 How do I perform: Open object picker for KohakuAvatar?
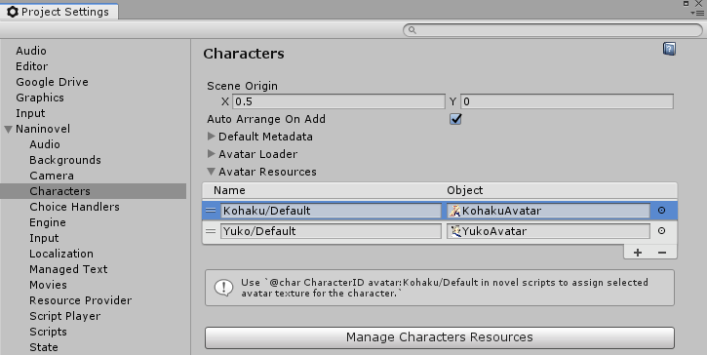point(661,211)
